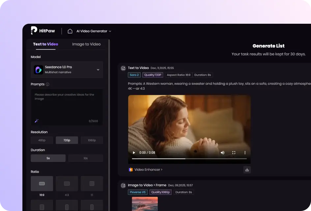Viewport: 311px width, 211px height.
Task: Select 480p resolution option
Action: [42, 140]
